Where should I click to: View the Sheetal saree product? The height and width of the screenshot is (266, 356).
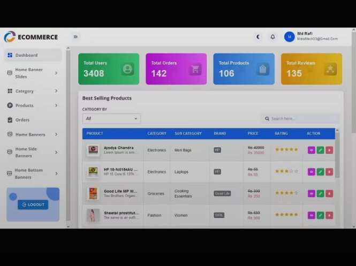point(311,215)
